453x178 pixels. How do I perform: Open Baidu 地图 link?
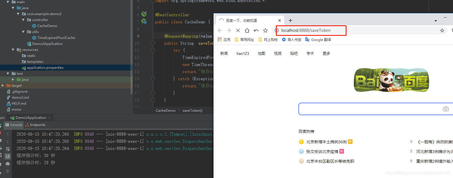tap(261, 53)
